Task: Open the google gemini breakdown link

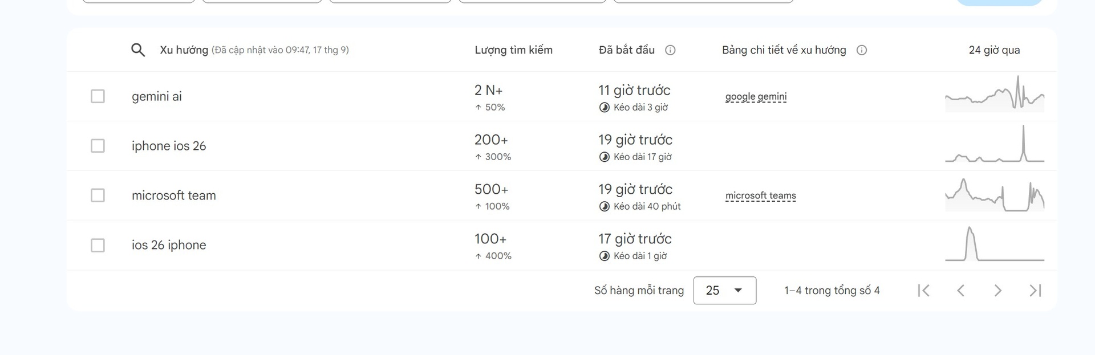Action: (x=756, y=97)
